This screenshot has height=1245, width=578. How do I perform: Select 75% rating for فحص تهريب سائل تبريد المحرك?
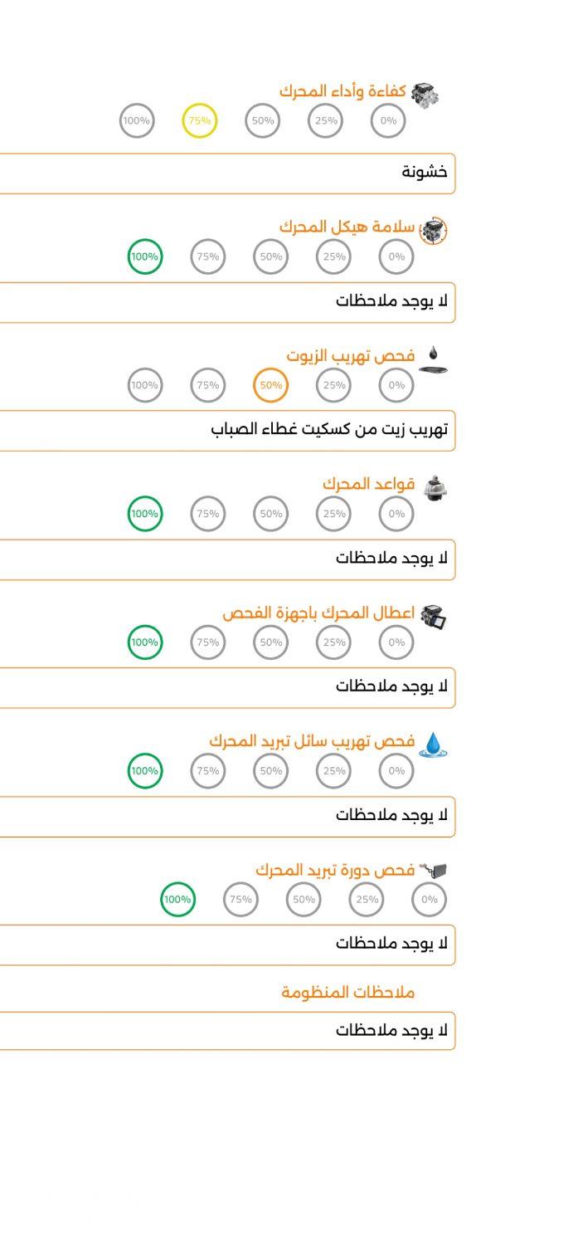208,771
